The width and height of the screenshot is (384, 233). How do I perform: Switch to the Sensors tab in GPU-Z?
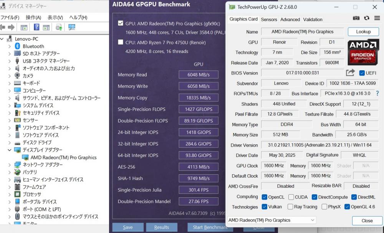click(x=269, y=19)
